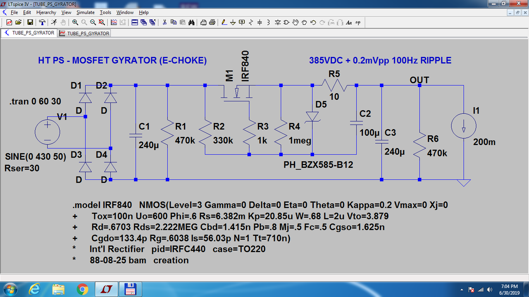This screenshot has height=297, width=529.
Task: Click the .tran 0 60 30 directive
Action: (35, 101)
